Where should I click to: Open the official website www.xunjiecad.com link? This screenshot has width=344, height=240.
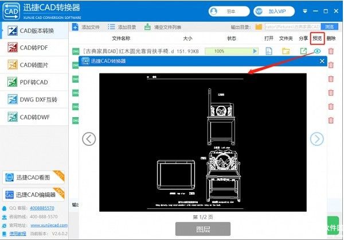pyautogui.click(x=49, y=225)
